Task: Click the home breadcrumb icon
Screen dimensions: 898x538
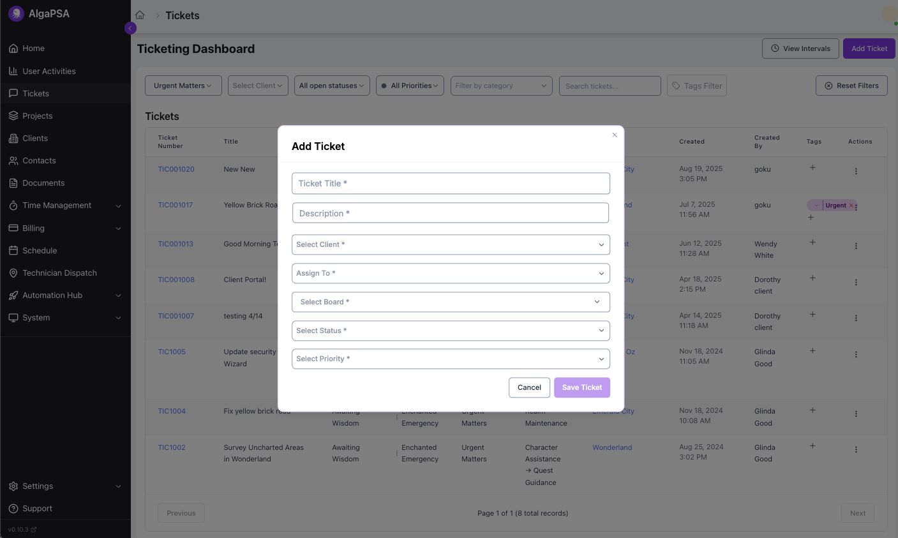Action: pos(140,15)
